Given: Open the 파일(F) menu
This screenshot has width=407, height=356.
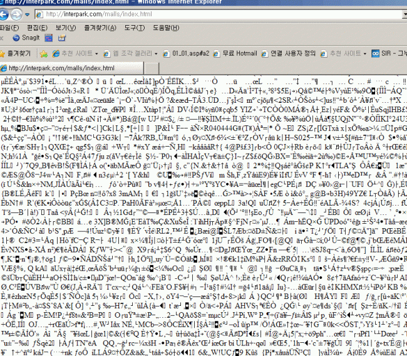Looking at the screenshot, I should coord(9,28).
